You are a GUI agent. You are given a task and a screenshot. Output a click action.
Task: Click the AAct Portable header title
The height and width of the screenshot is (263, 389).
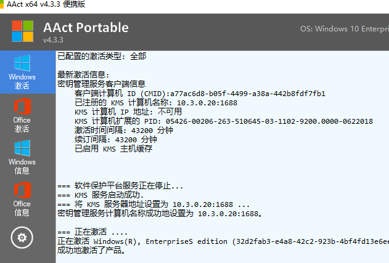pyautogui.click(x=86, y=27)
